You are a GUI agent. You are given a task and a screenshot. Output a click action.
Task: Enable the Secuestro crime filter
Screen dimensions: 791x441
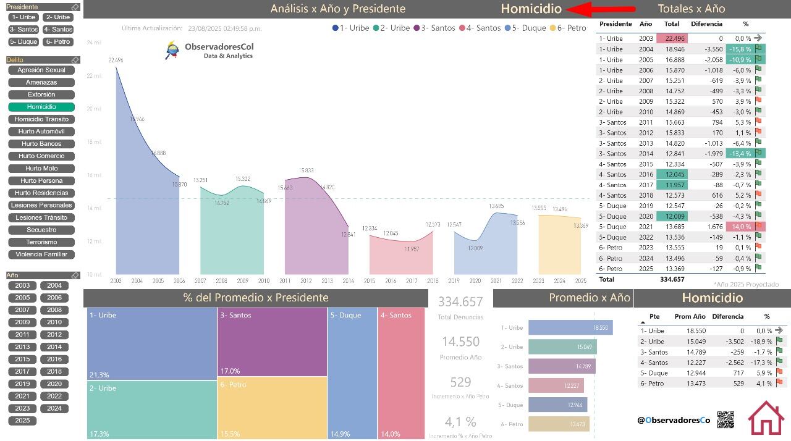pos(41,230)
